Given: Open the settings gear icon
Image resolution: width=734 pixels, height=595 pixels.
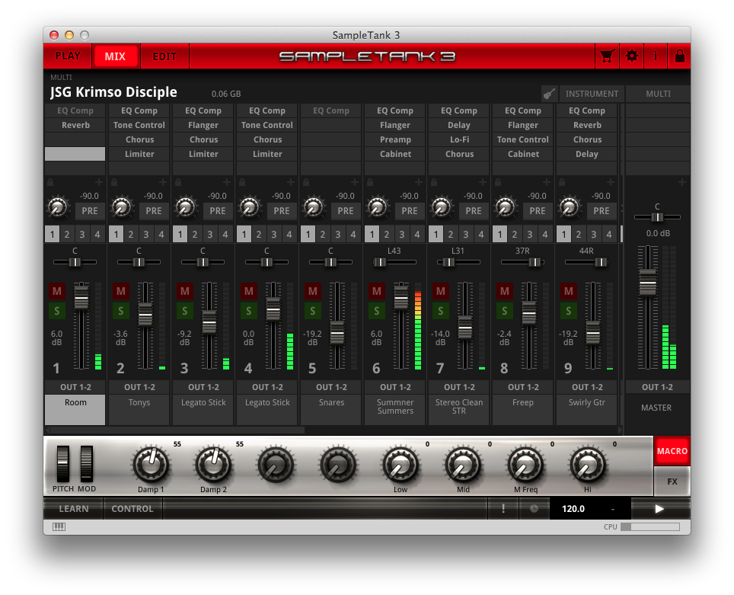Looking at the screenshot, I should coord(631,56).
